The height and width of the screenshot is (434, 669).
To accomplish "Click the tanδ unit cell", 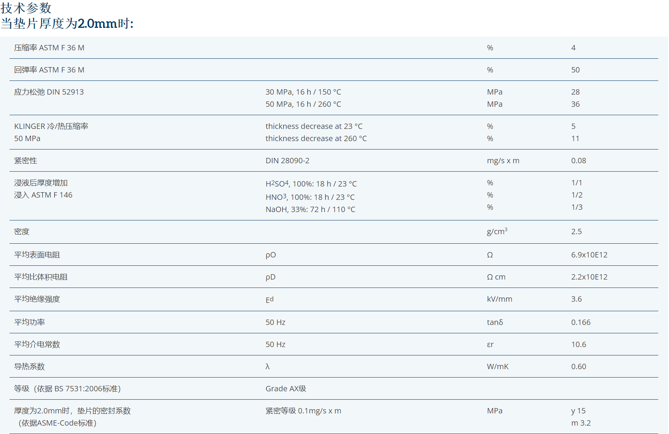I will tap(495, 322).
